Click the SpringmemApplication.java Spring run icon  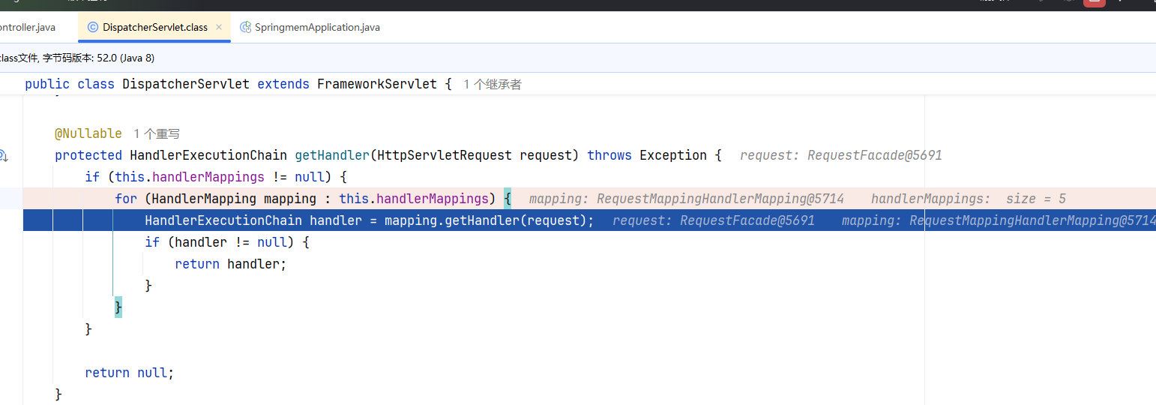pos(245,27)
